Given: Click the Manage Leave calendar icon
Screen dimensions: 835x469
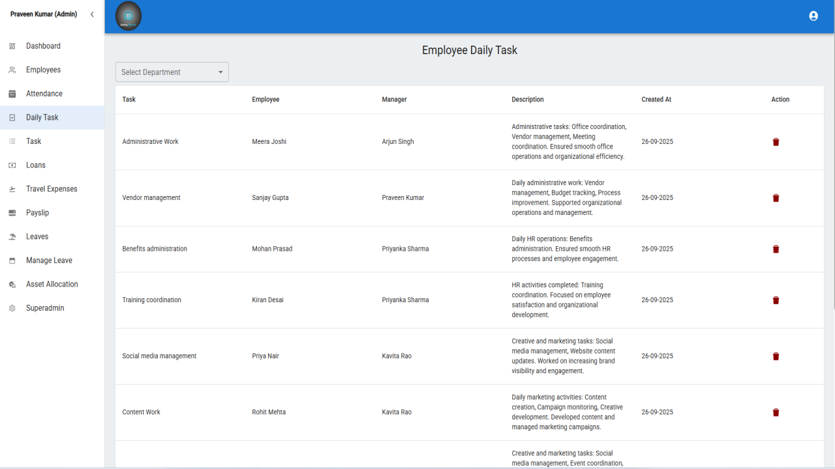Looking at the screenshot, I should click(12, 261).
